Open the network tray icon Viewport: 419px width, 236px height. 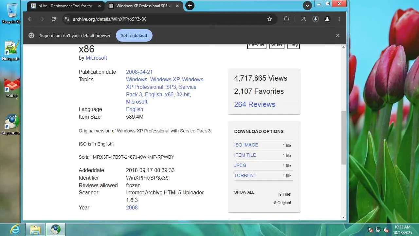click(x=378, y=230)
